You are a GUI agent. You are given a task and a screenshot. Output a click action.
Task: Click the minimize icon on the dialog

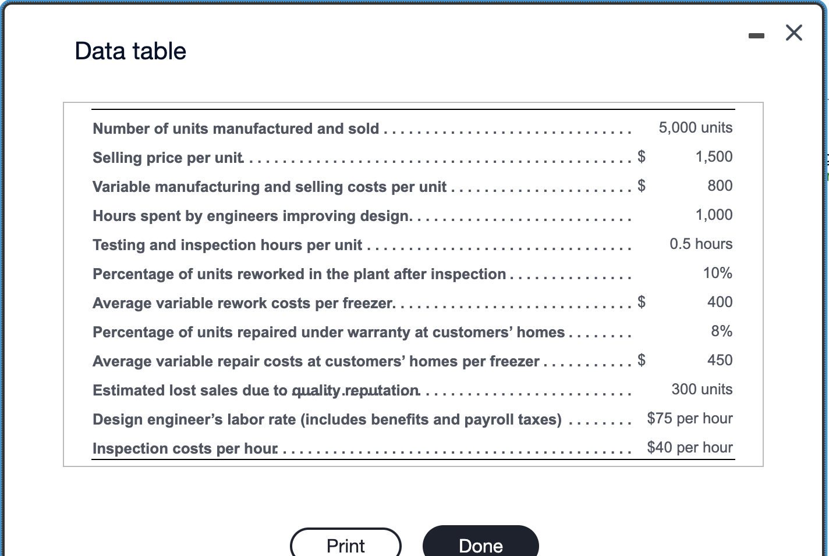[x=756, y=35]
